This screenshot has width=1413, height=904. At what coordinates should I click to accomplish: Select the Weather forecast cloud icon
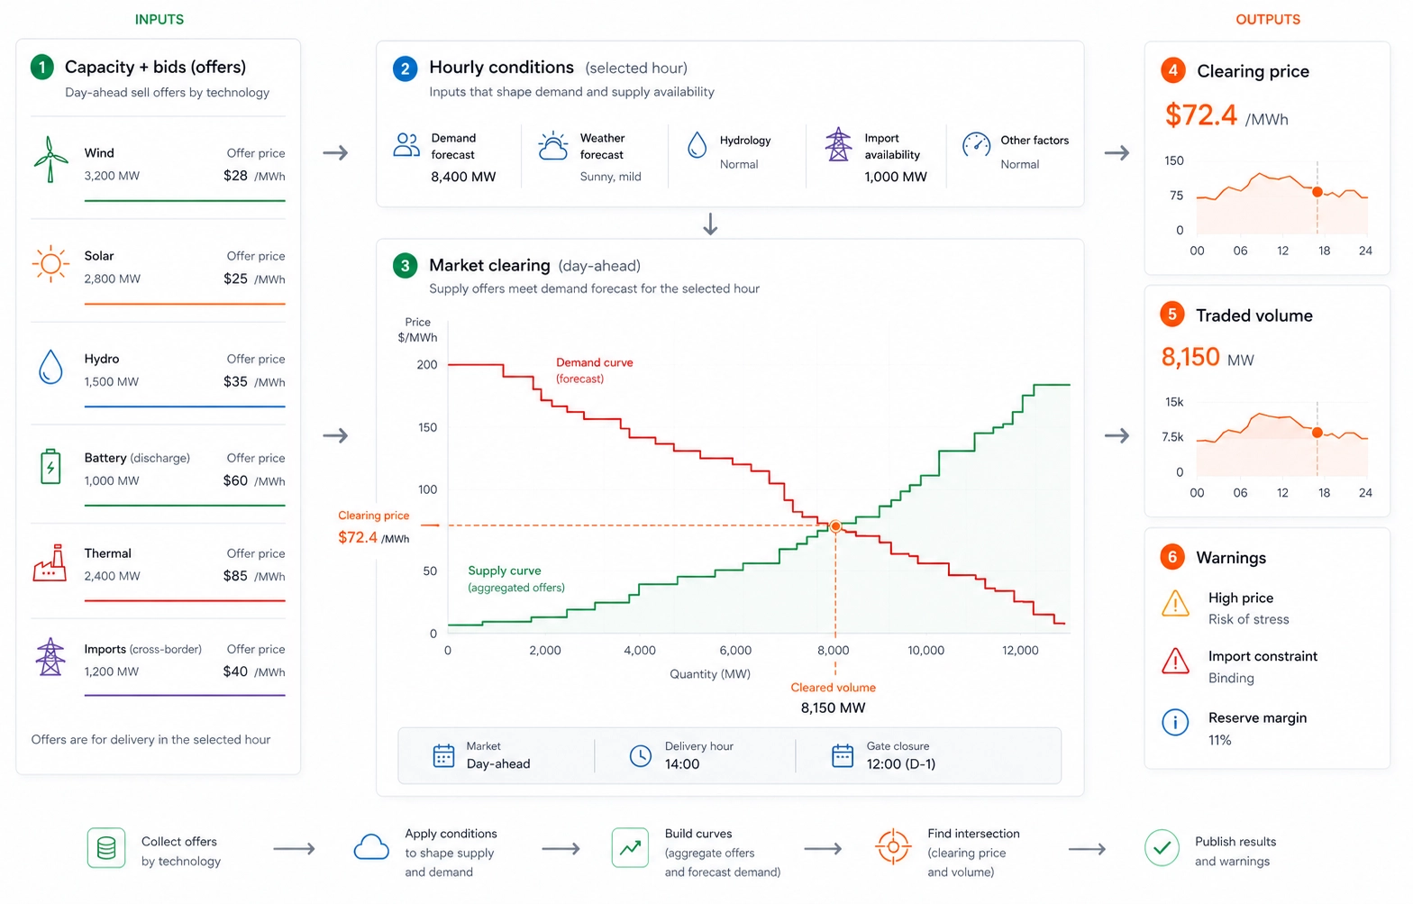point(553,146)
